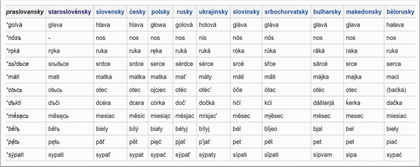Open the staroslověnsky header link

click(70, 12)
